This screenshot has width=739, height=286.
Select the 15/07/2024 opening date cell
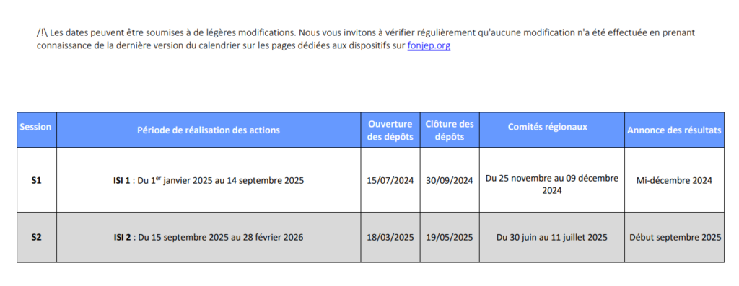pos(390,180)
